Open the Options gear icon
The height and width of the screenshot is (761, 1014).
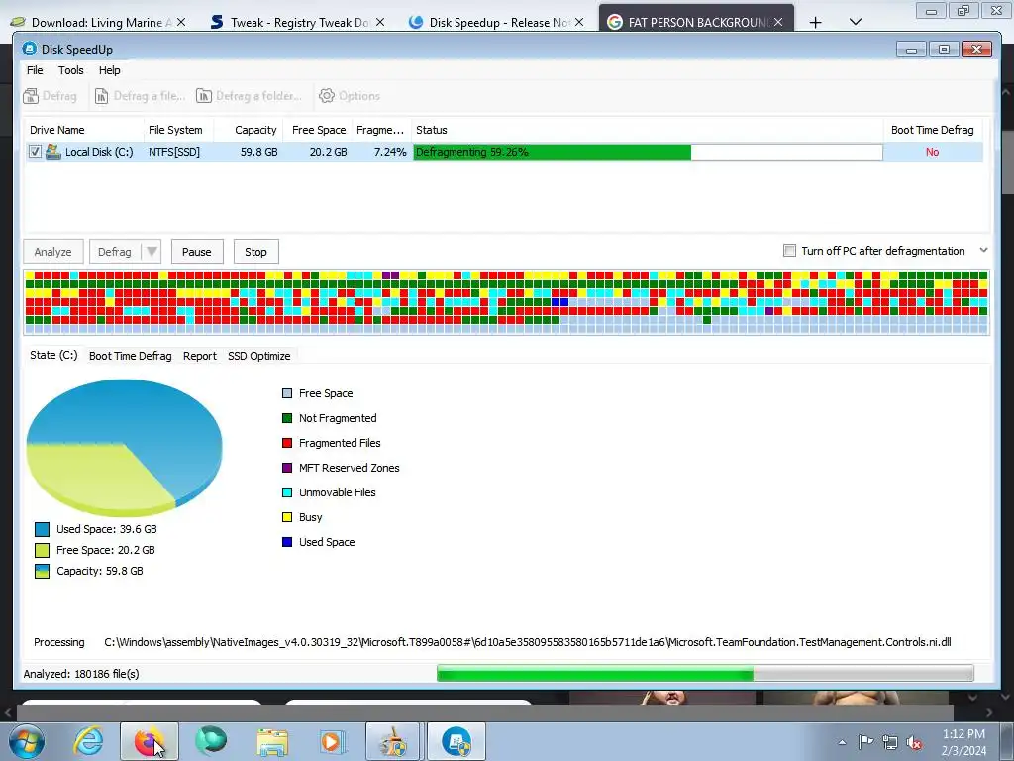(327, 96)
